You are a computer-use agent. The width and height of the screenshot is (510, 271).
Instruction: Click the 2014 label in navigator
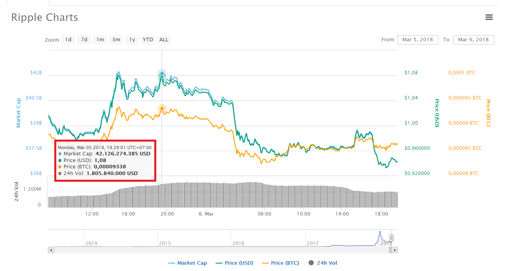pos(91,243)
